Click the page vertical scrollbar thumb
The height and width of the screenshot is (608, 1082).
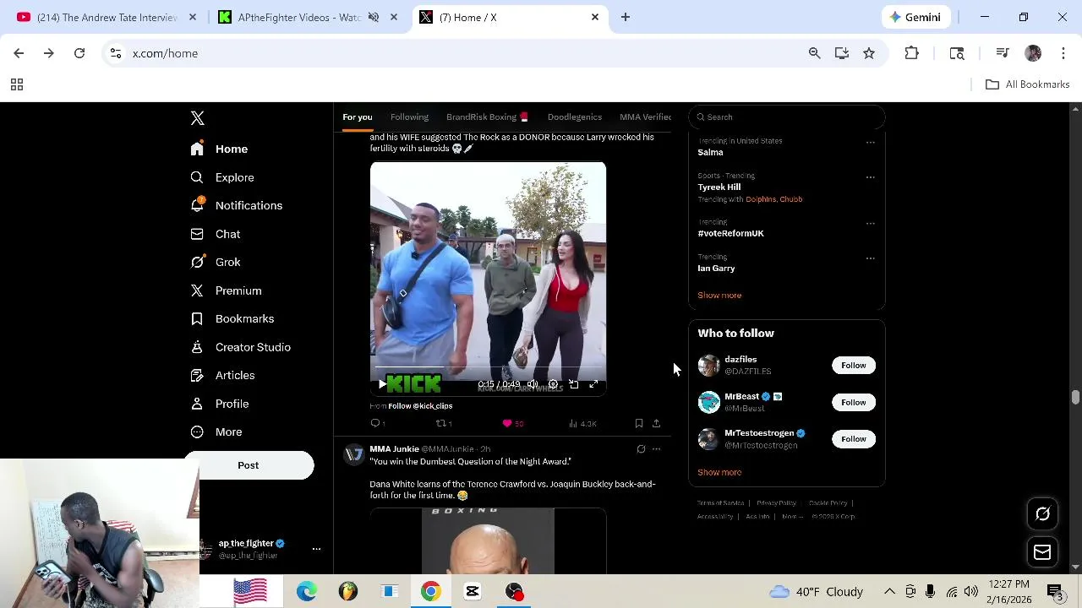(1075, 398)
